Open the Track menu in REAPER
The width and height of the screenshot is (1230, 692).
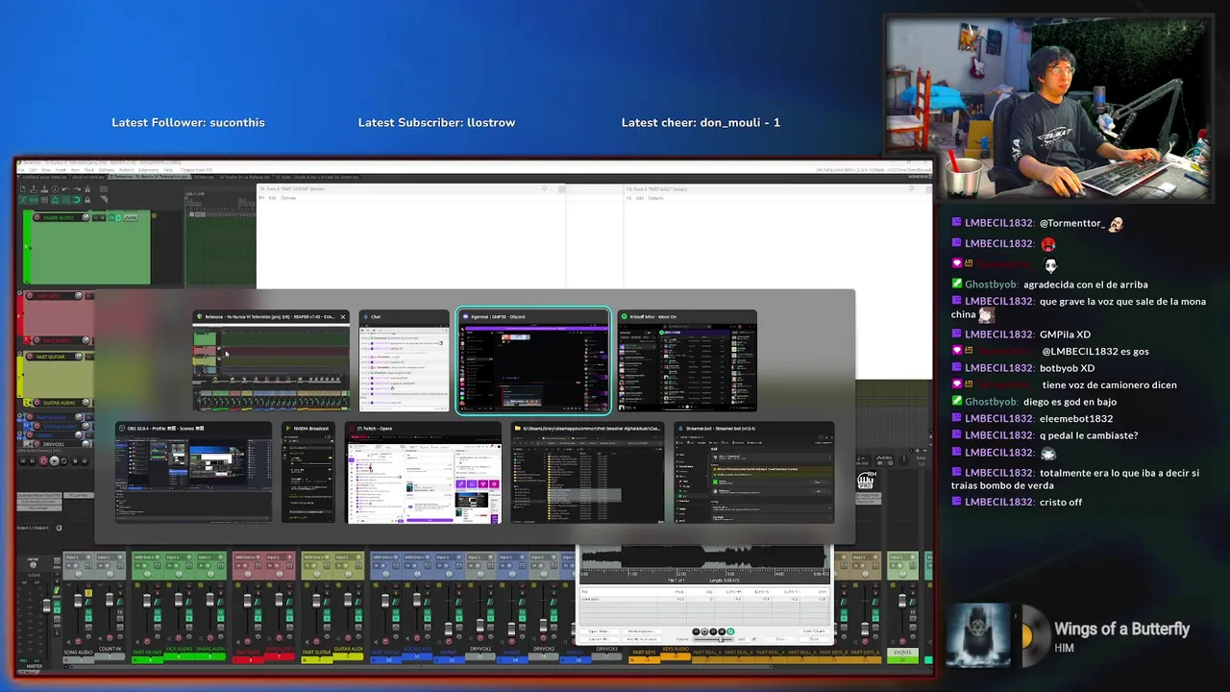point(89,170)
